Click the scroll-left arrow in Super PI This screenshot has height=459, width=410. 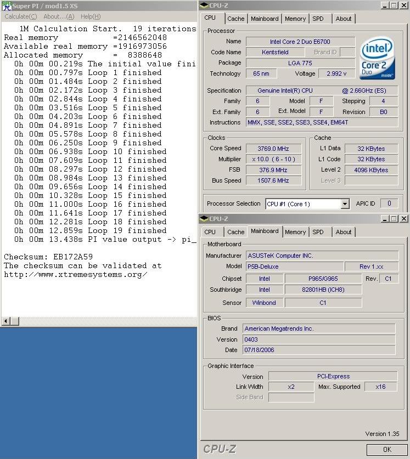click(5, 321)
